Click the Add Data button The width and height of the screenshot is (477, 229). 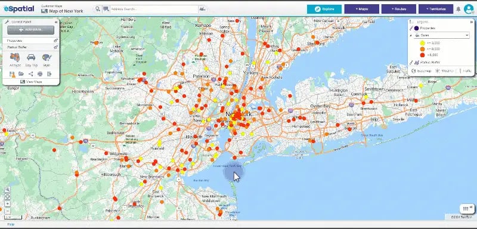click(x=31, y=30)
